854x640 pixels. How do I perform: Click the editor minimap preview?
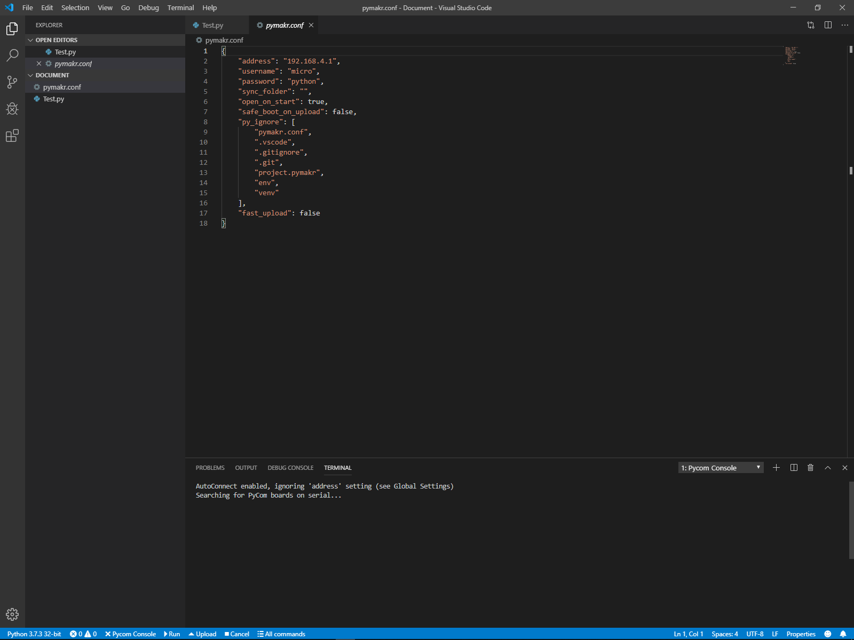792,55
